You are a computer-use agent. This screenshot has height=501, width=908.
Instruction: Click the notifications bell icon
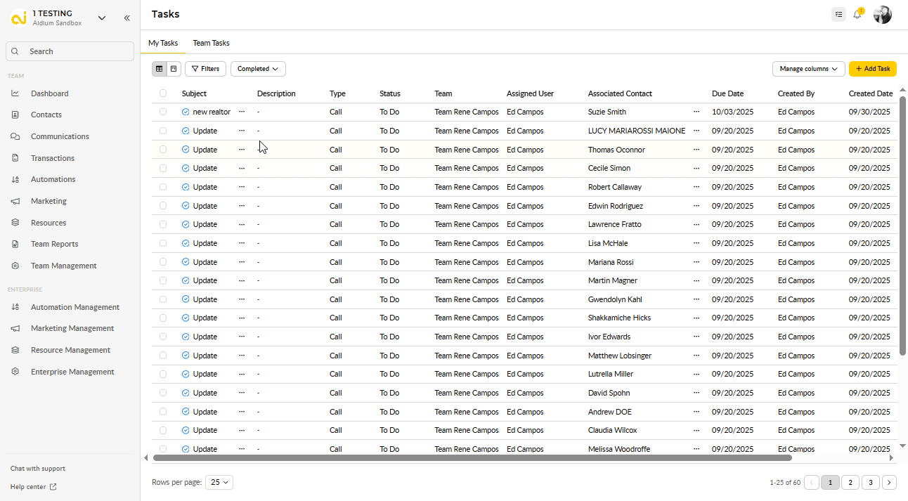pos(857,15)
